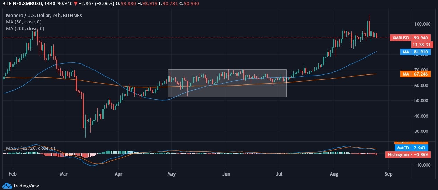Click the Sep label on time axis

click(388, 174)
